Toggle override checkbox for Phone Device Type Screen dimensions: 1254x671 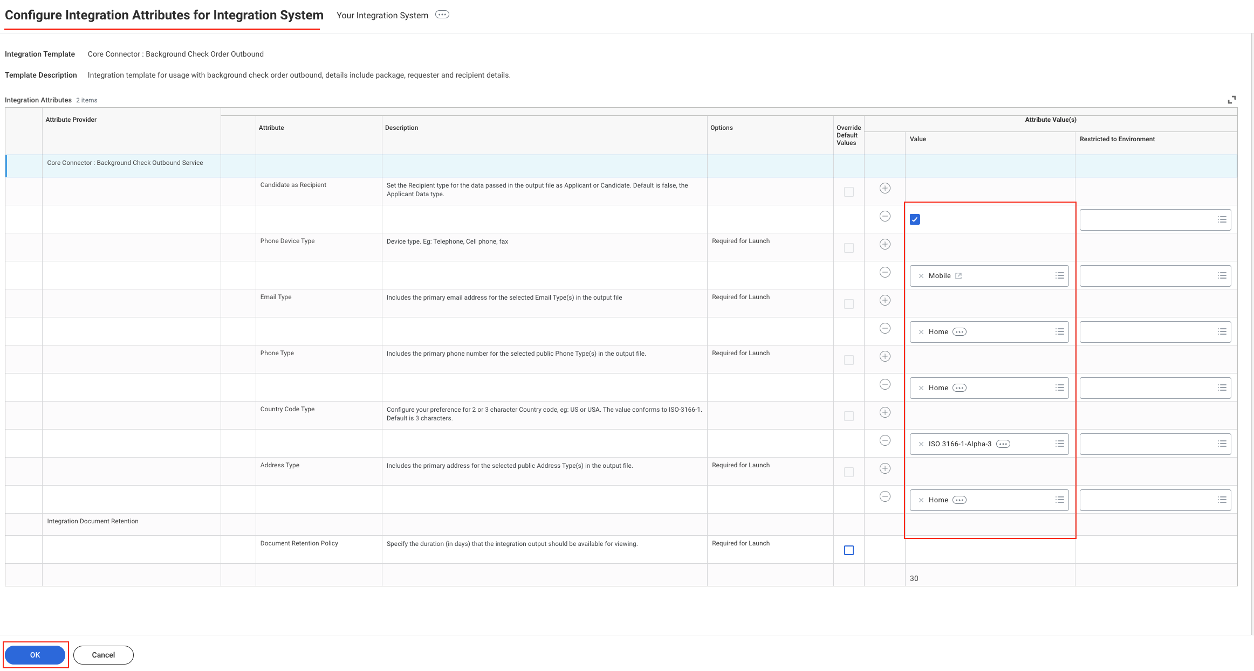pos(848,248)
